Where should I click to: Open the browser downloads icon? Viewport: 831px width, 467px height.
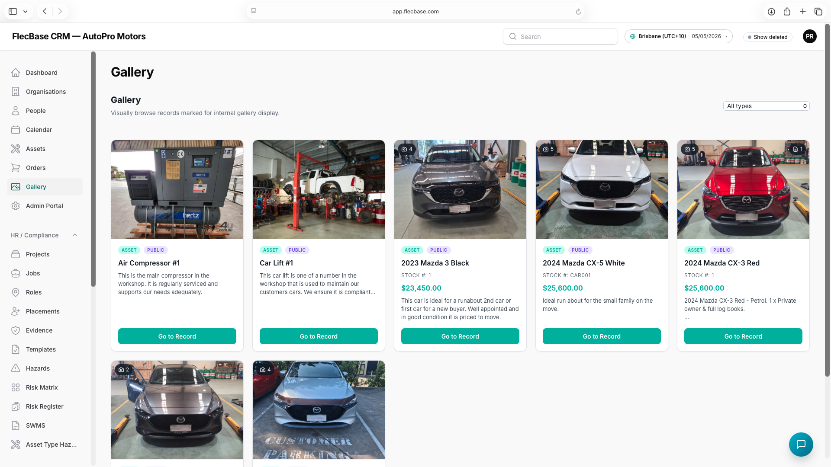(x=771, y=12)
